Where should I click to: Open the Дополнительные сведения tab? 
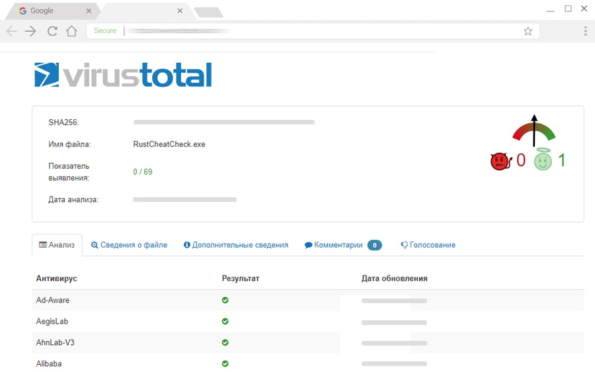coord(236,245)
